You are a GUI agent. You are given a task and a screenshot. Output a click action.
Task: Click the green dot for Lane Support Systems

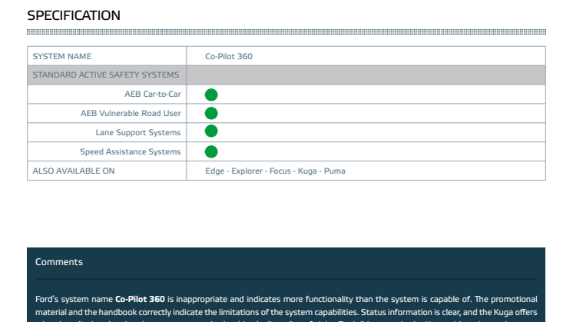click(211, 131)
